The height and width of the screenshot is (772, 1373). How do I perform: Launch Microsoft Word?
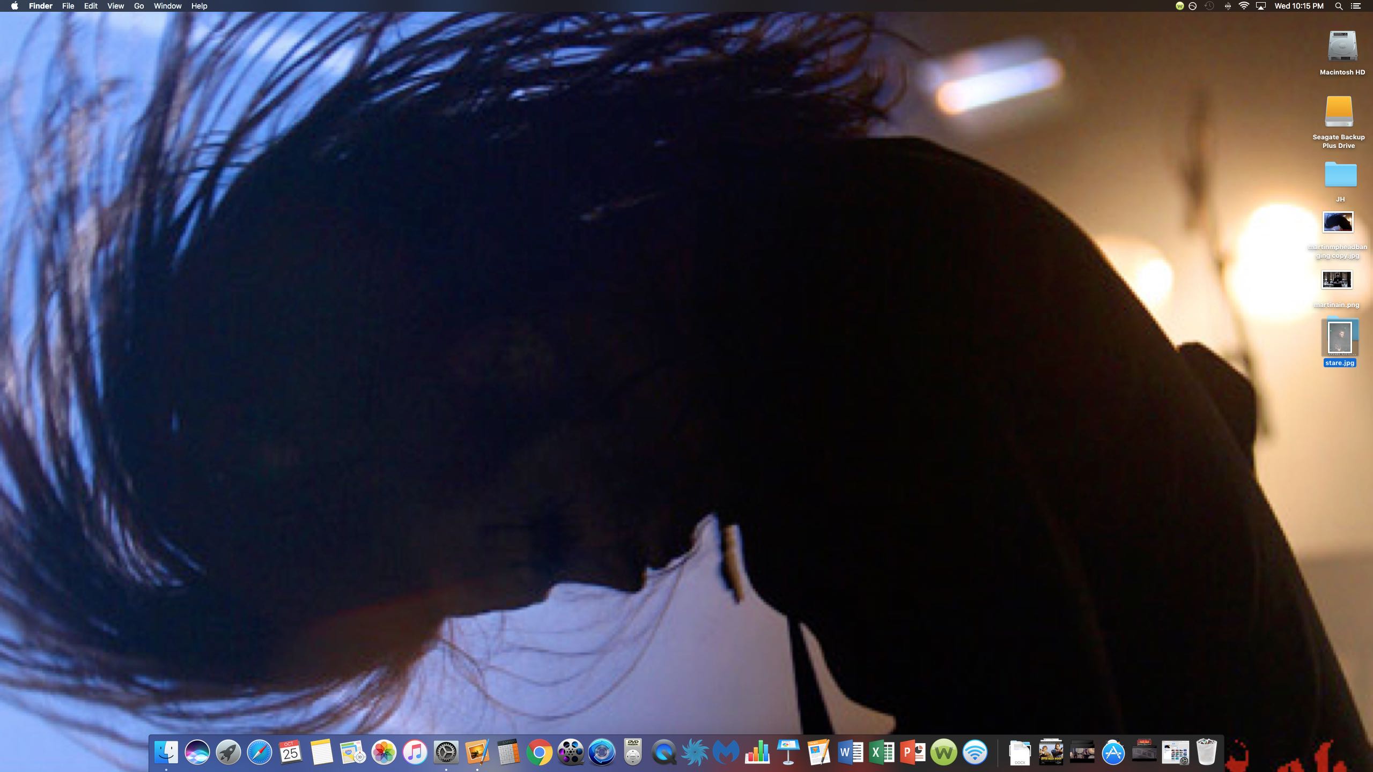pos(851,753)
